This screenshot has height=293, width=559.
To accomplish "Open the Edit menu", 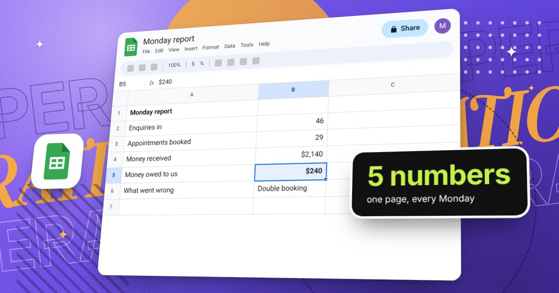I will [x=159, y=50].
